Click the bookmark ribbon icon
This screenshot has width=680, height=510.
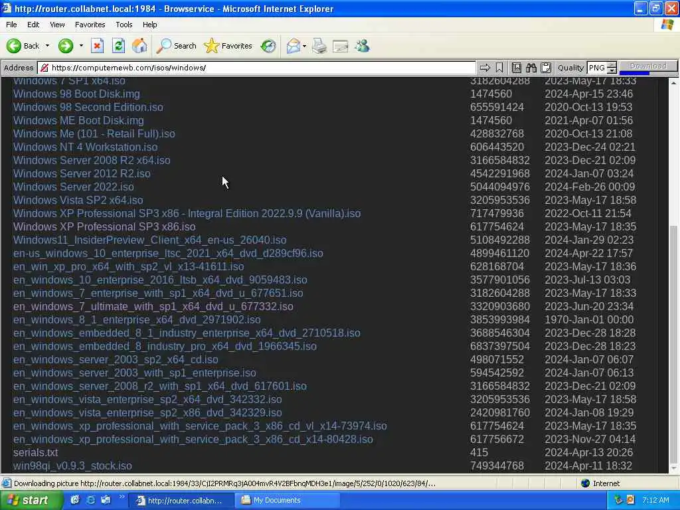499,68
